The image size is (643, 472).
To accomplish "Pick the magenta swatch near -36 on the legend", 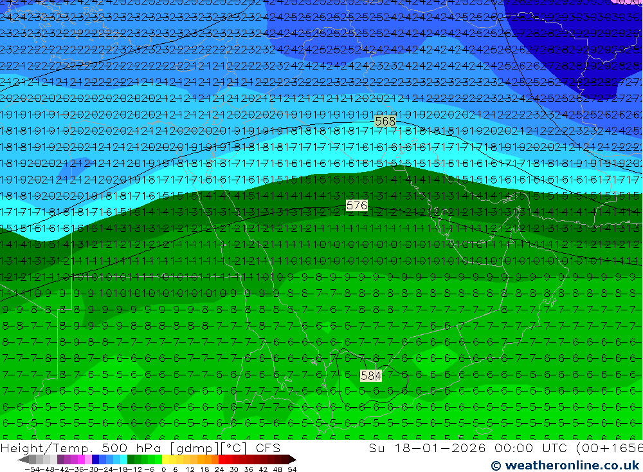I will [x=81, y=460].
